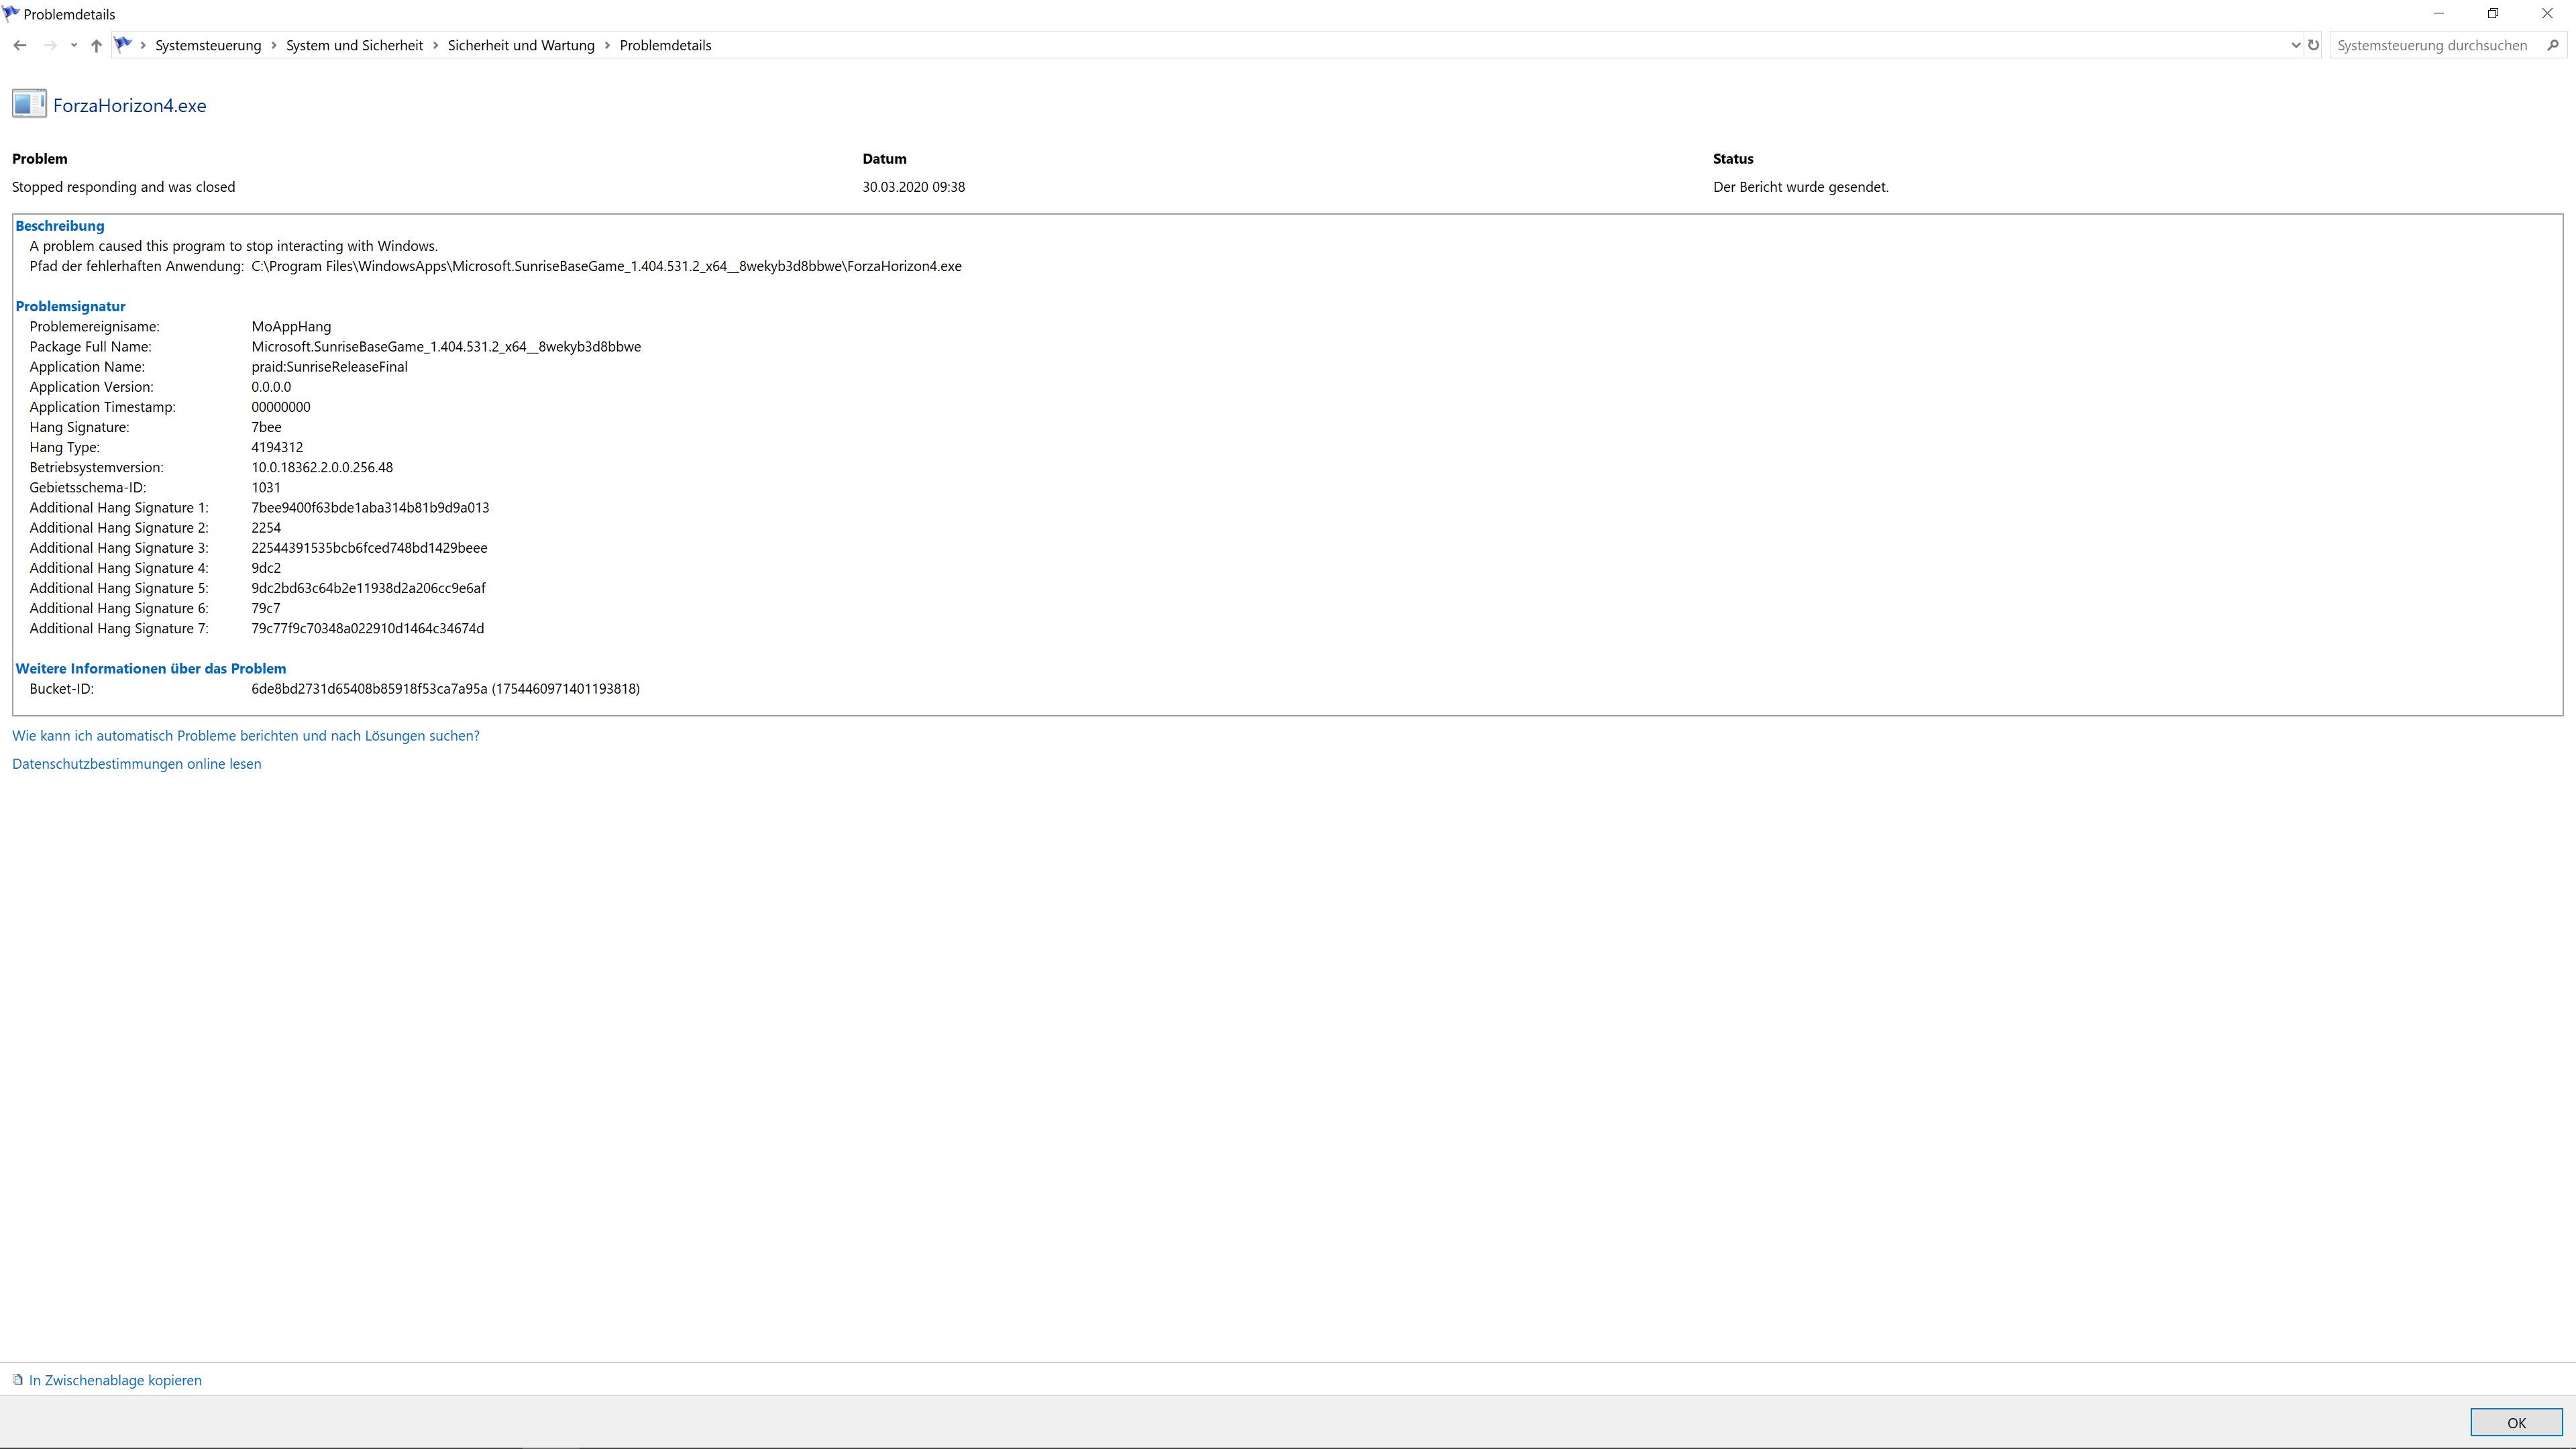2576x1449 pixels.
Task: Expand the address bar history dropdown
Action: click(2295, 45)
